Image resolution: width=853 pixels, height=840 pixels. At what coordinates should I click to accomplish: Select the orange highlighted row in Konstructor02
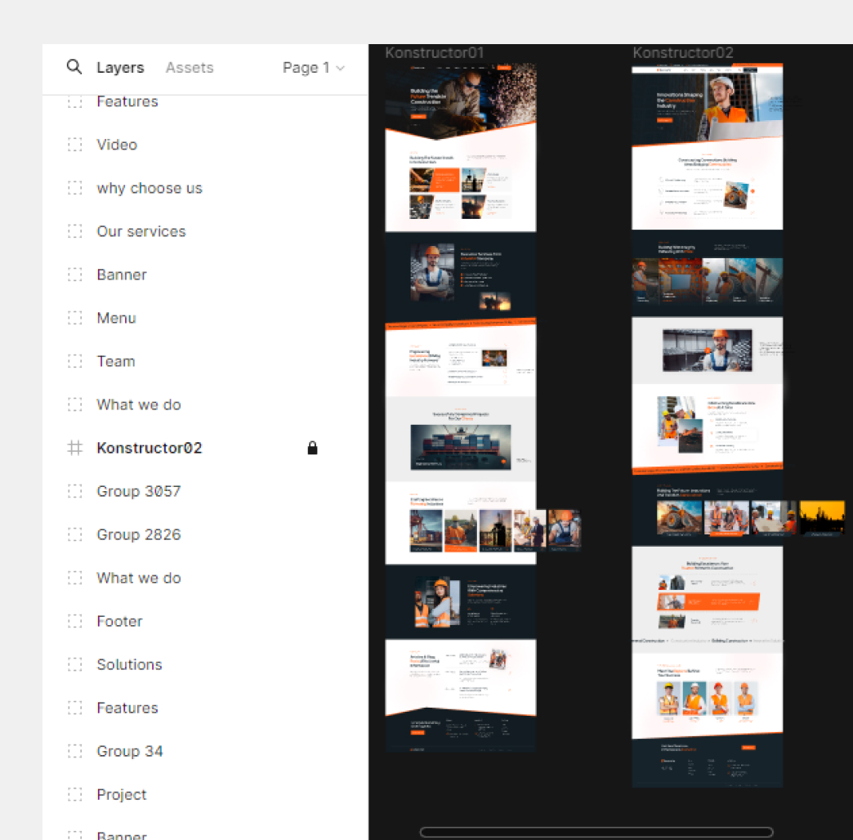pos(708,601)
